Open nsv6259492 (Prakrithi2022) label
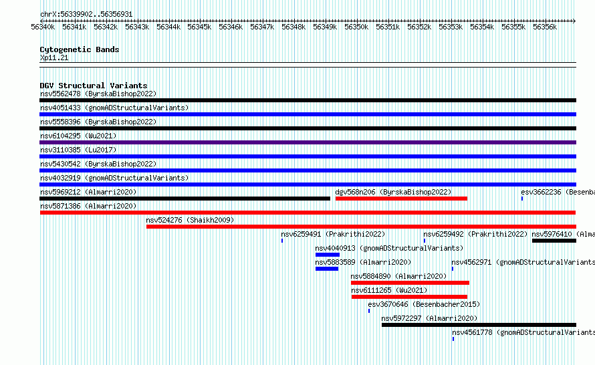Screen dimensions: 595x365 pos(475,234)
